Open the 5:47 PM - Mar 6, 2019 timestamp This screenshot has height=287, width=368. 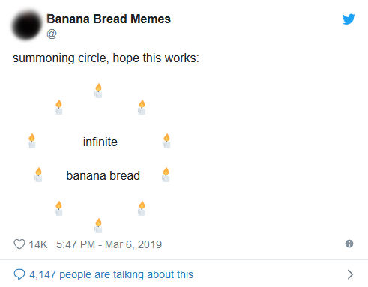109,244
